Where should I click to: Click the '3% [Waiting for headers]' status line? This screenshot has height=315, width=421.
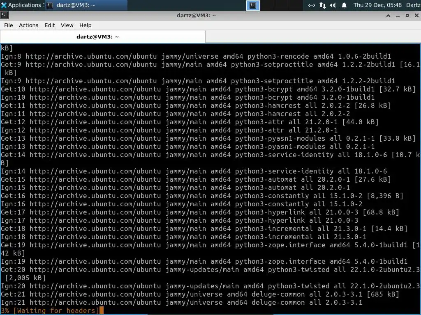(x=50, y=310)
